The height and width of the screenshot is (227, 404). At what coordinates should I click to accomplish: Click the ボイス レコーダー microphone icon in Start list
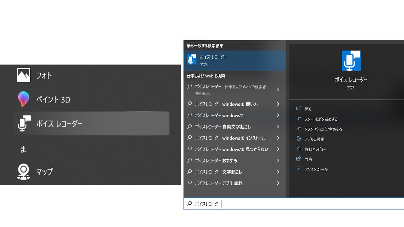coord(24,123)
